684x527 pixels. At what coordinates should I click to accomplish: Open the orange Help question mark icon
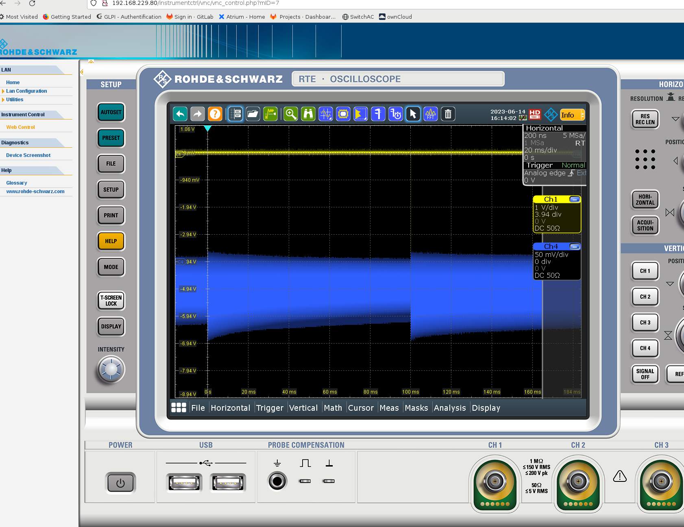(215, 114)
